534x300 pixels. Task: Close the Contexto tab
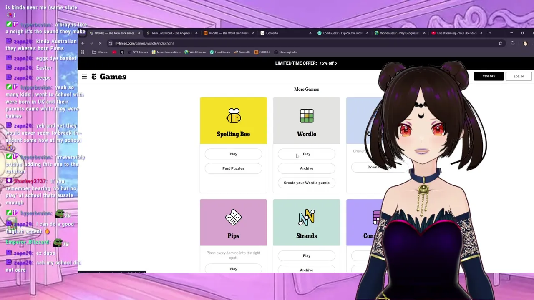coord(310,33)
